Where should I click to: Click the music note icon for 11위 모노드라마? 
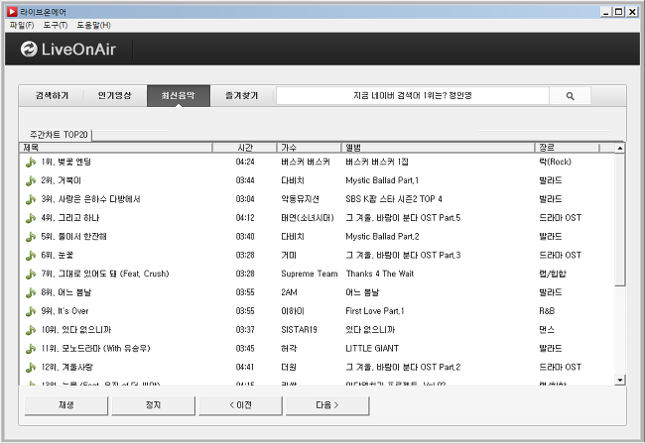(x=31, y=349)
